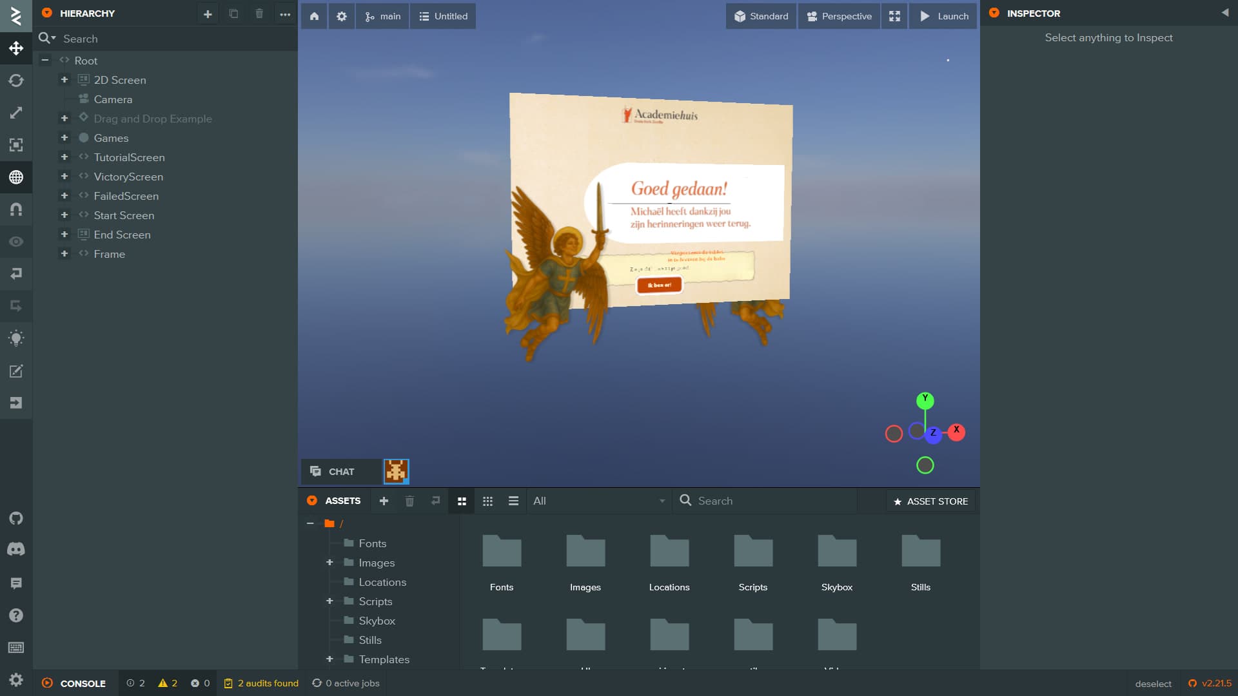This screenshot has width=1238, height=696.
Task: Select the Camera entity in Hierarchy
Action: click(x=113, y=99)
